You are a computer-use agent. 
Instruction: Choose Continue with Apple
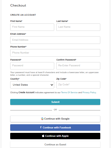tap(55, 136)
